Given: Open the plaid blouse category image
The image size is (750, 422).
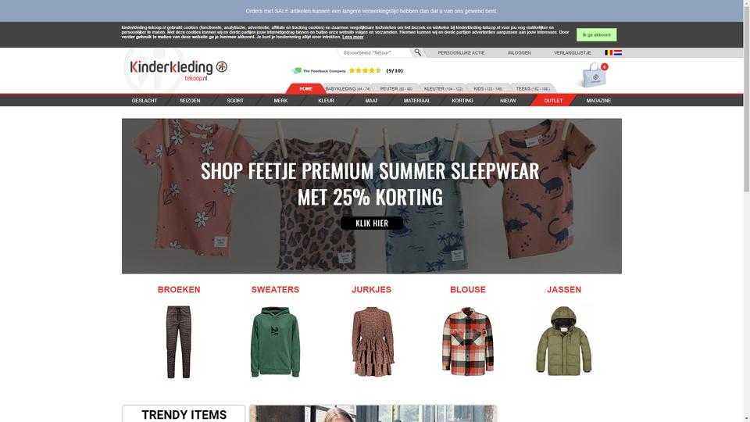Looking at the screenshot, I should (468, 342).
